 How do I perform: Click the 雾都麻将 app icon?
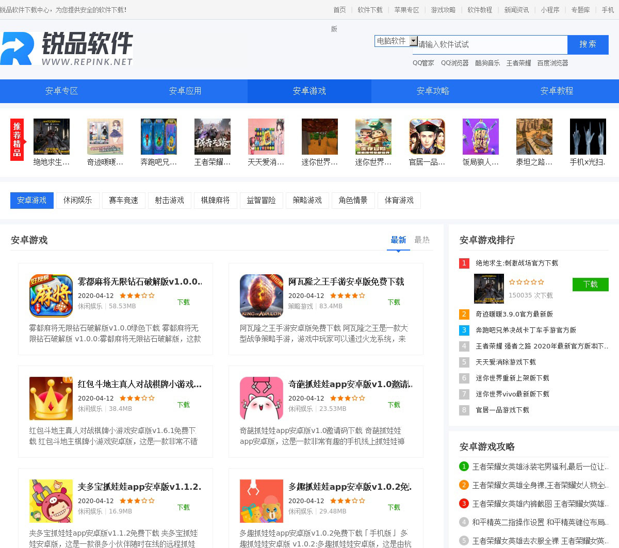pos(51,296)
